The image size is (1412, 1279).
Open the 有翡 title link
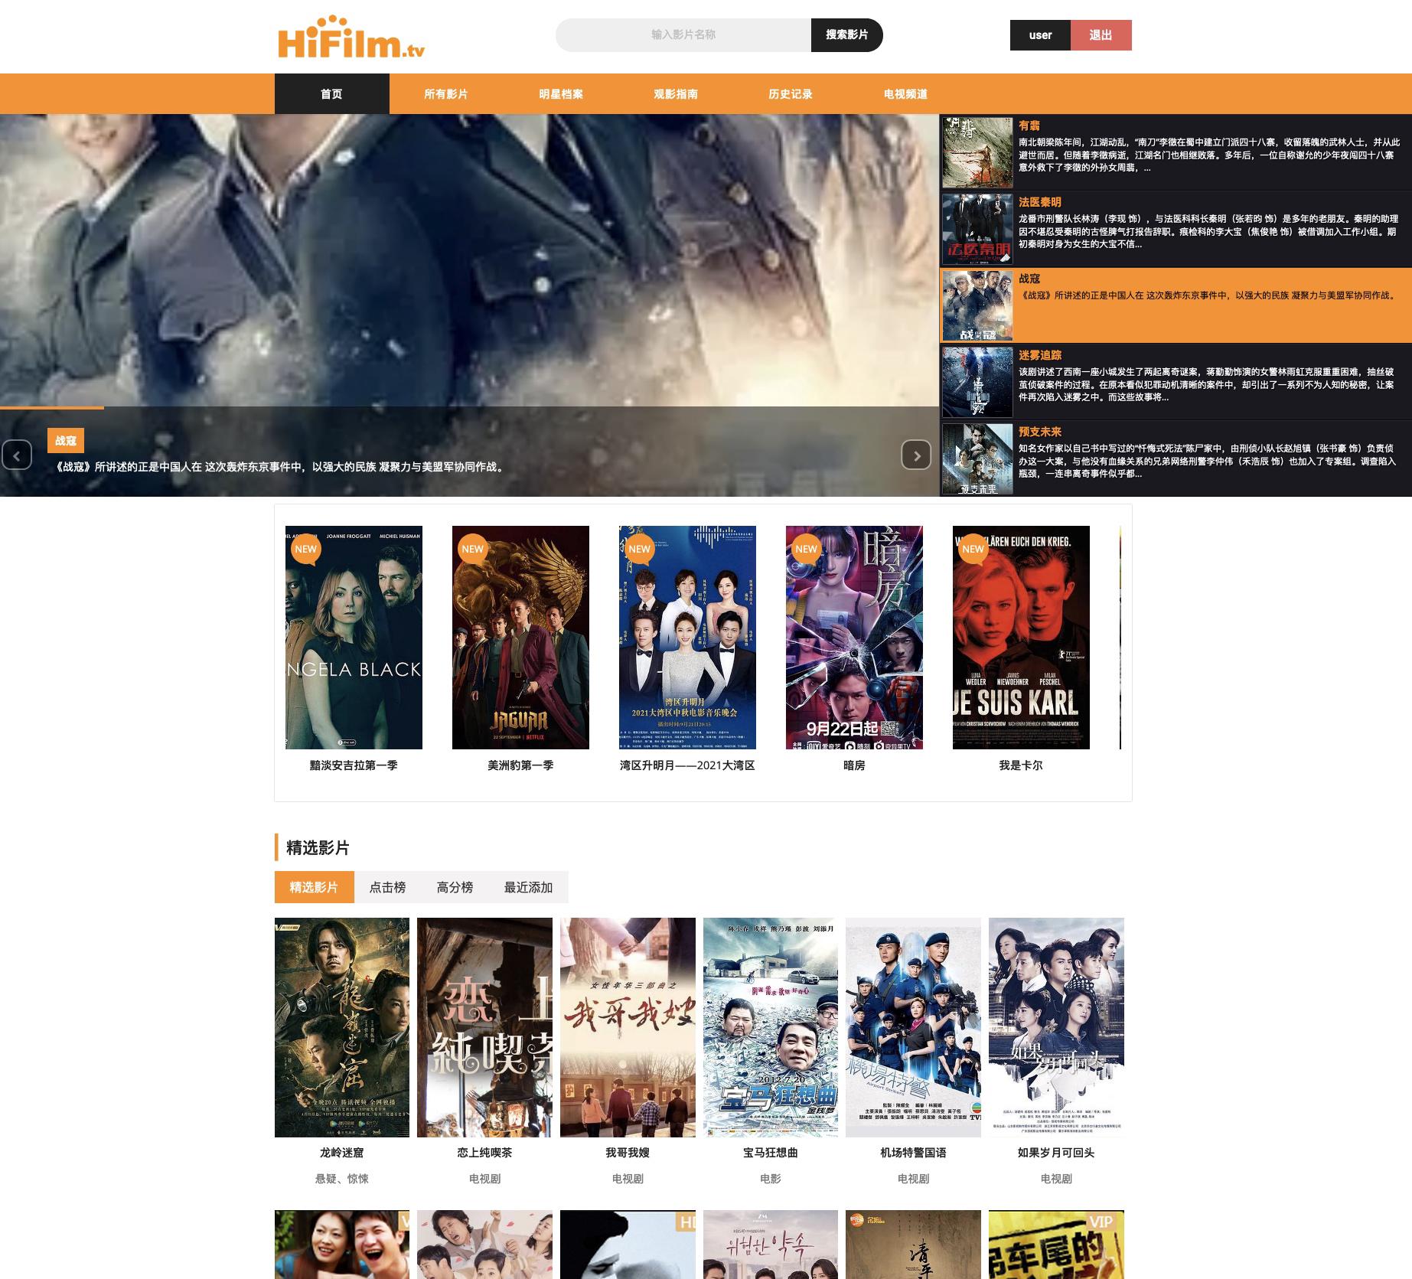tap(1029, 126)
